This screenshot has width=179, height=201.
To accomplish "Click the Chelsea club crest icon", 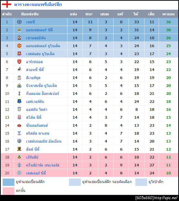I will coord(19,22).
